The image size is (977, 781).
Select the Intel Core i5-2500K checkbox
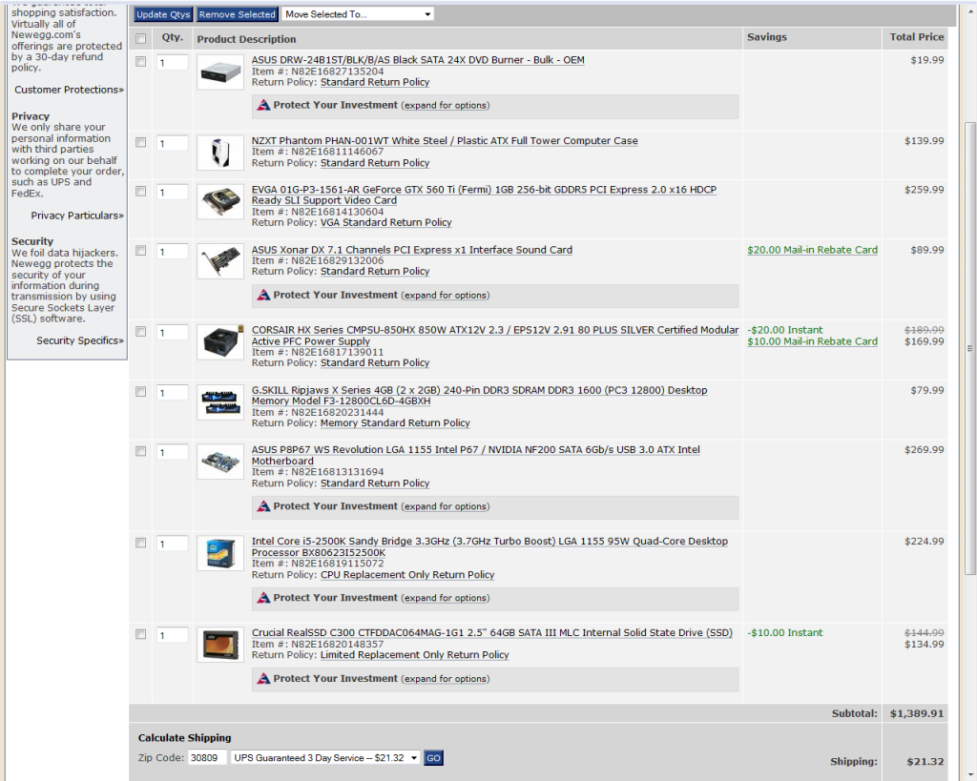141,543
